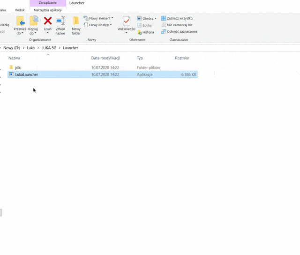Navigate to LUKA 5G in breadcrumb
This screenshot has height=255, width=300.
point(49,48)
